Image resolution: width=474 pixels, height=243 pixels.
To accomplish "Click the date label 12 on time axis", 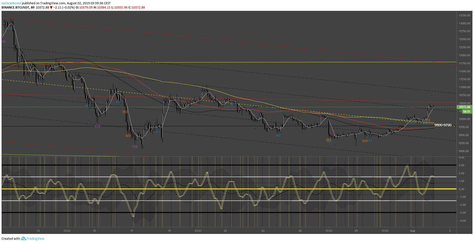I will (x=38, y=231).
